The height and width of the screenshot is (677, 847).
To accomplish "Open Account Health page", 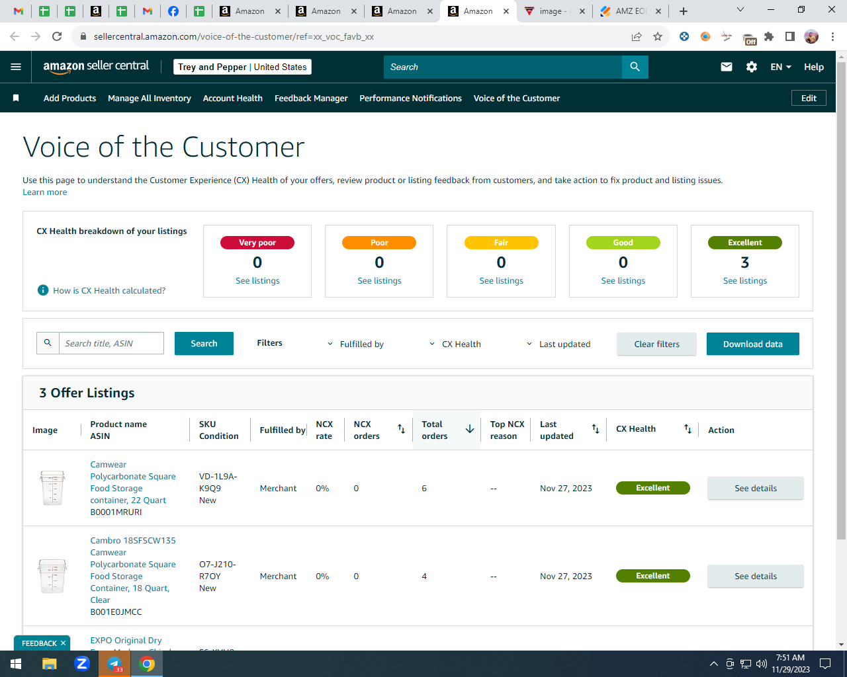I will pyautogui.click(x=233, y=98).
